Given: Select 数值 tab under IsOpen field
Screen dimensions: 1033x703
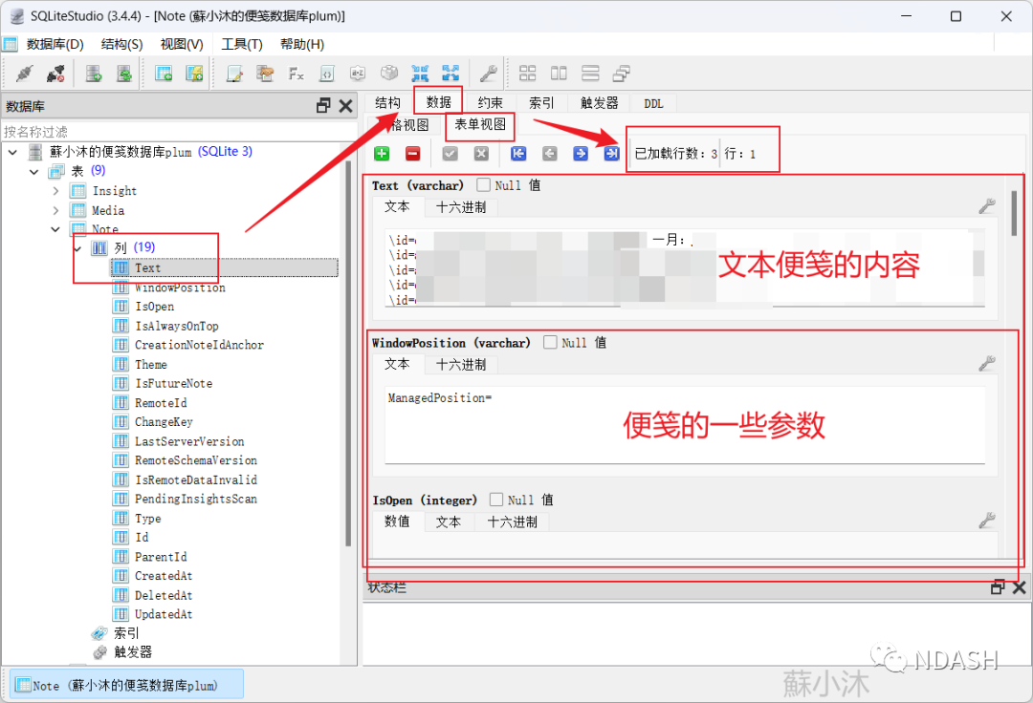Looking at the screenshot, I should point(397,521).
